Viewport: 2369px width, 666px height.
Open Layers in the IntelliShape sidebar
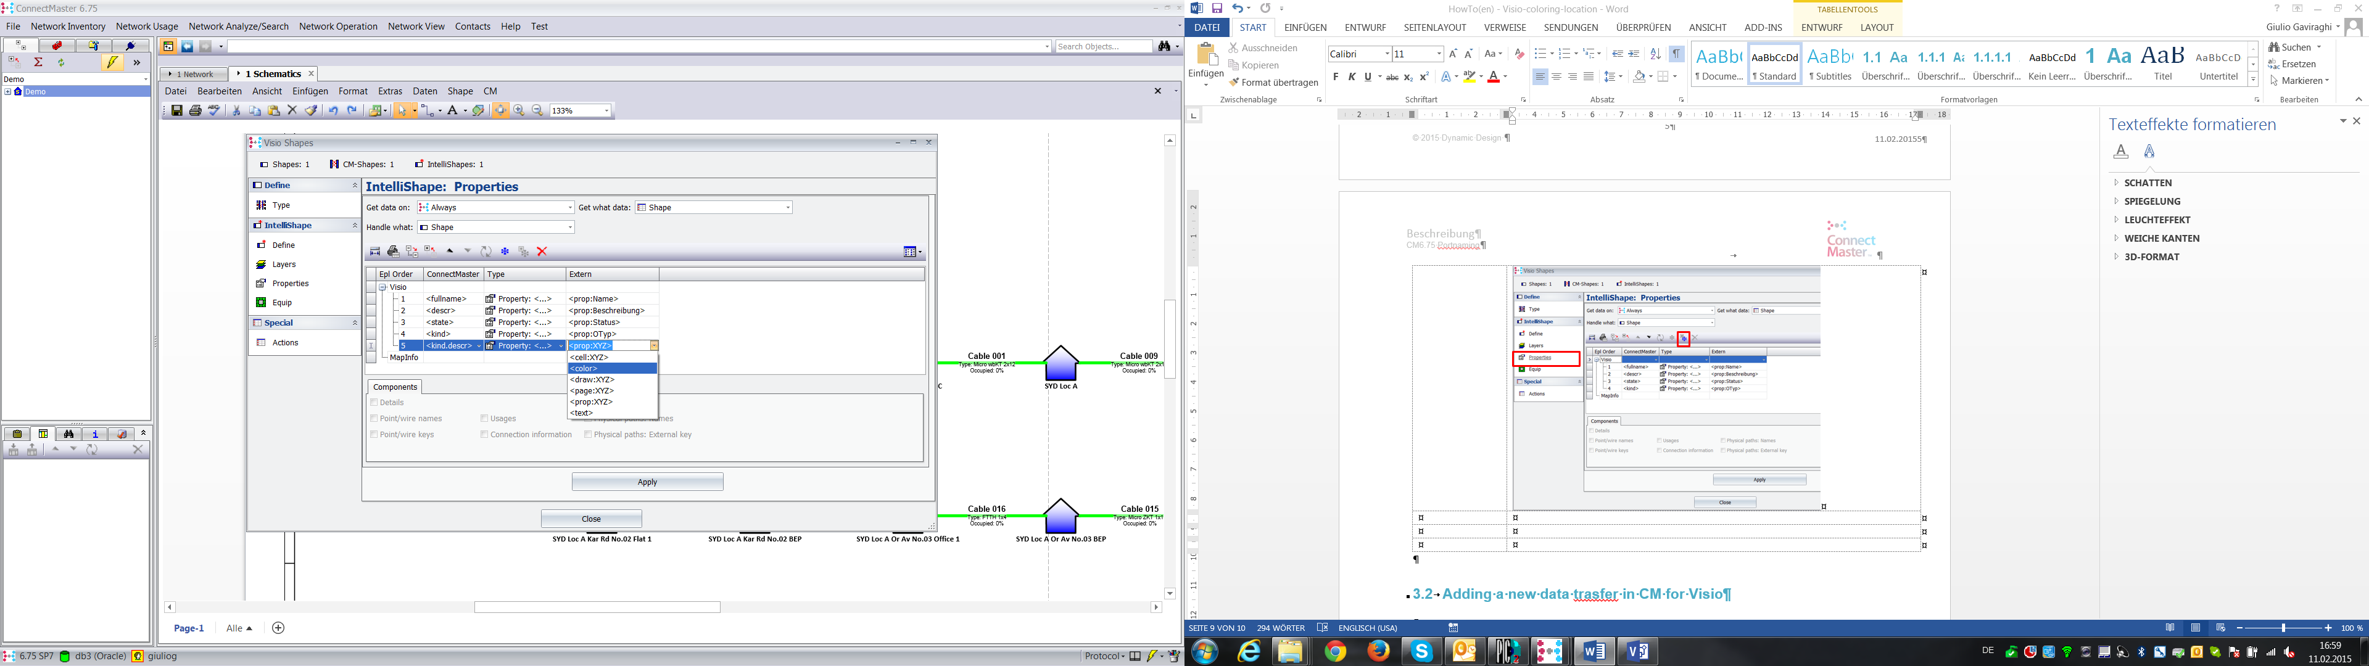(x=284, y=264)
